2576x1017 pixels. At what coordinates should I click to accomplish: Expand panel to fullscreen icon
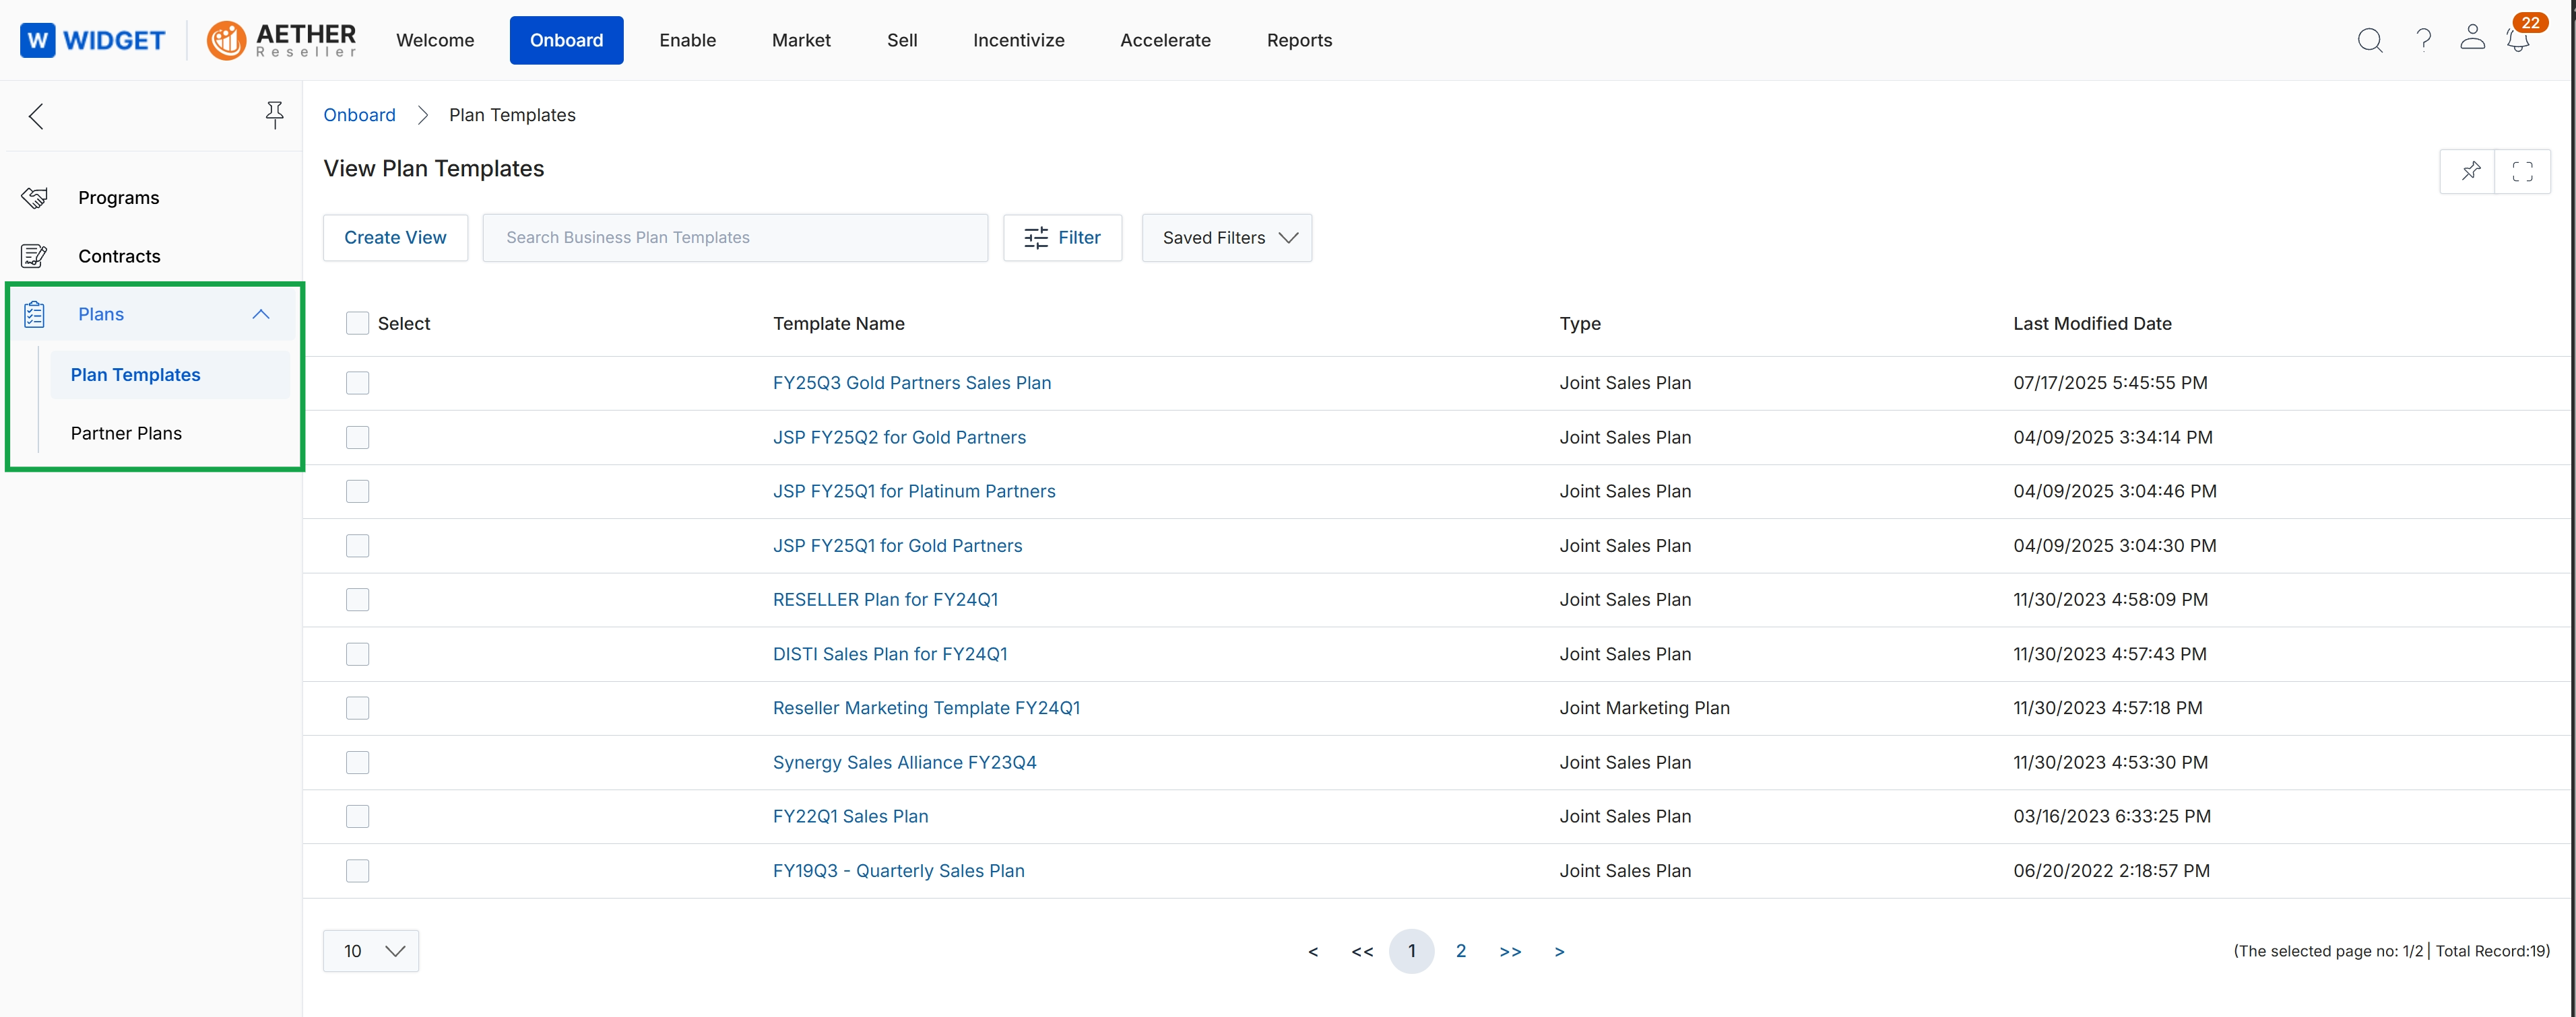(2522, 171)
